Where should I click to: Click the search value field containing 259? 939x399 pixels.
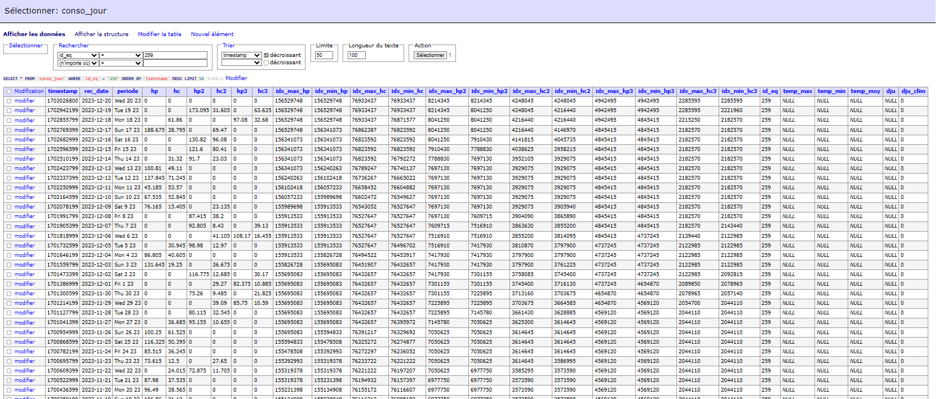pos(175,55)
